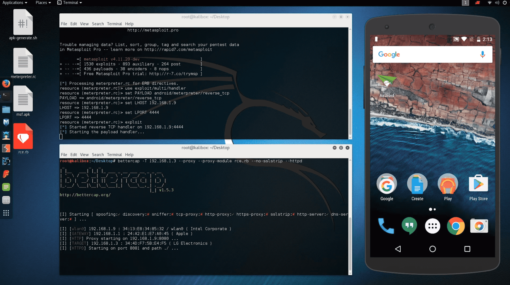
Task: Minimize the lower terminal window
Action: [335, 148]
